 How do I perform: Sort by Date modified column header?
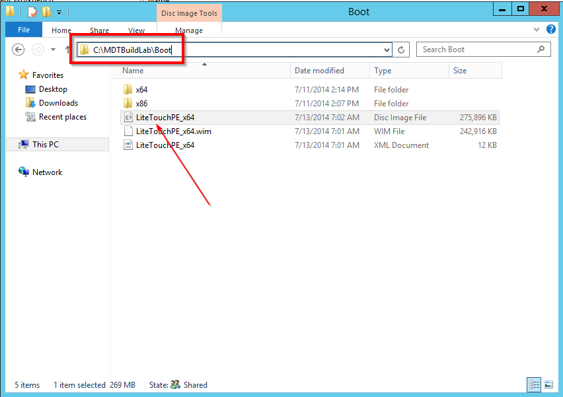[330, 71]
